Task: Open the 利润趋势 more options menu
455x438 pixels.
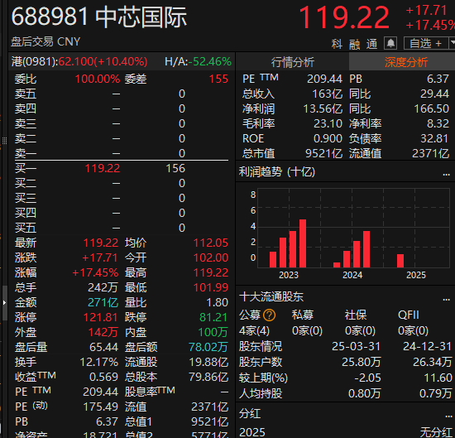Action: [446, 174]
